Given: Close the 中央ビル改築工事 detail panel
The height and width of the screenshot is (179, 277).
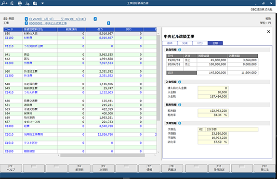Looking at the screenshot, I should tap(268, 32).
